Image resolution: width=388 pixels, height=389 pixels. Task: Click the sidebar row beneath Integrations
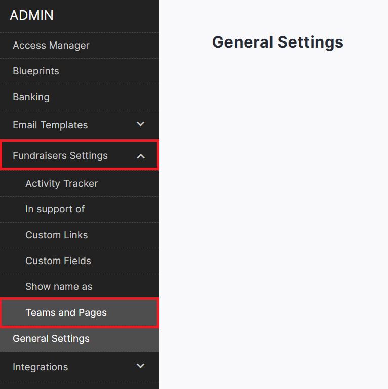[79, 386]
